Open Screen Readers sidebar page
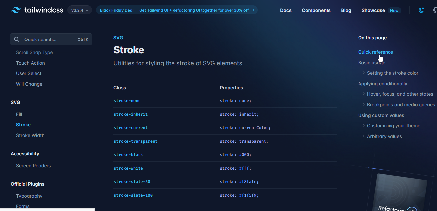Image resolution: width=437 pixels, height=211 pixels. coord(33,166)
